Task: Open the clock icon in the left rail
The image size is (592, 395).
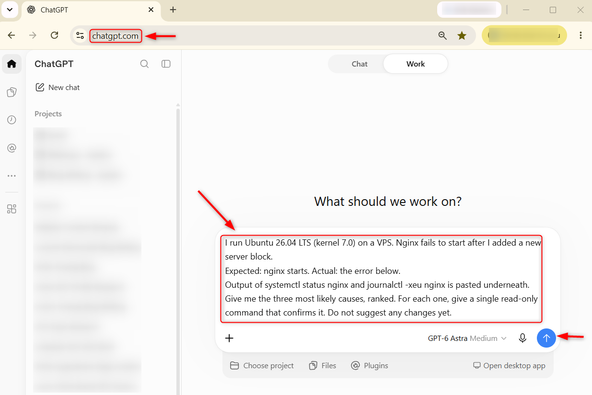Action: click(12, 120)
